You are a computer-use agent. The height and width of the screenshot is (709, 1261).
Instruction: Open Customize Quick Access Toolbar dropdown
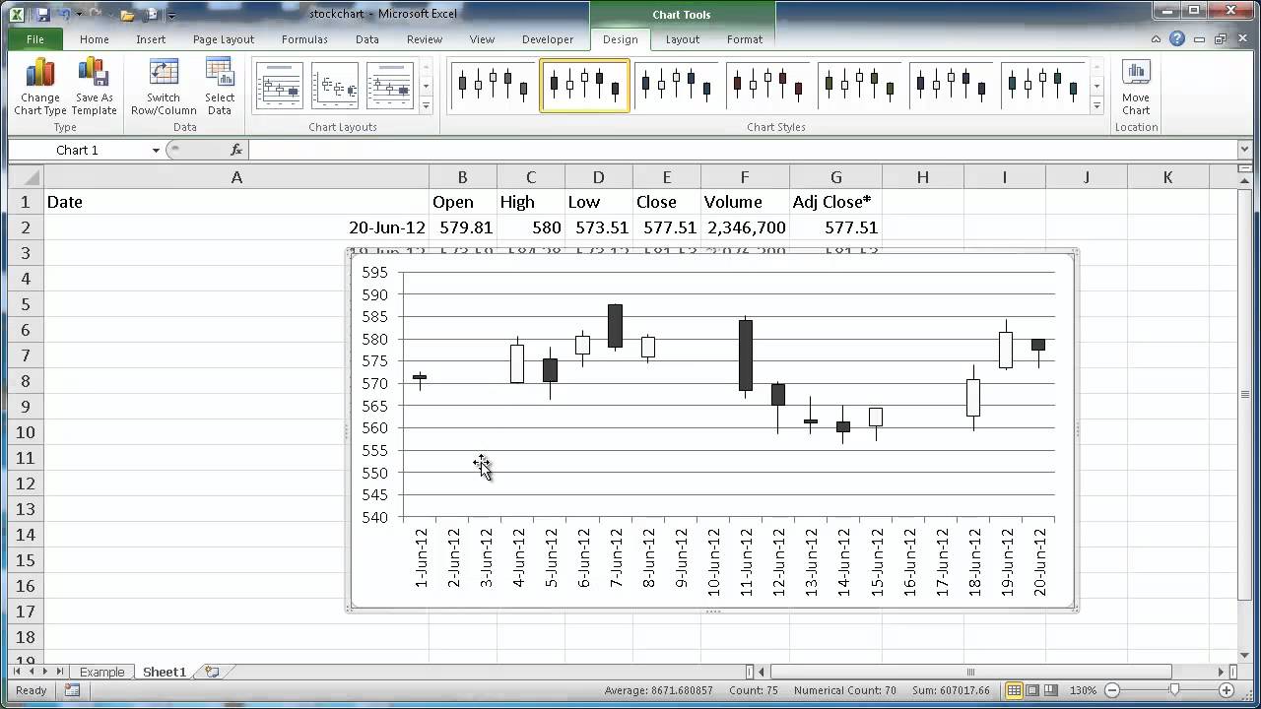171,15
